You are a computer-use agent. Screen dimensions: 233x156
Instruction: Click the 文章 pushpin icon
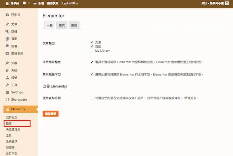(7, 24)
